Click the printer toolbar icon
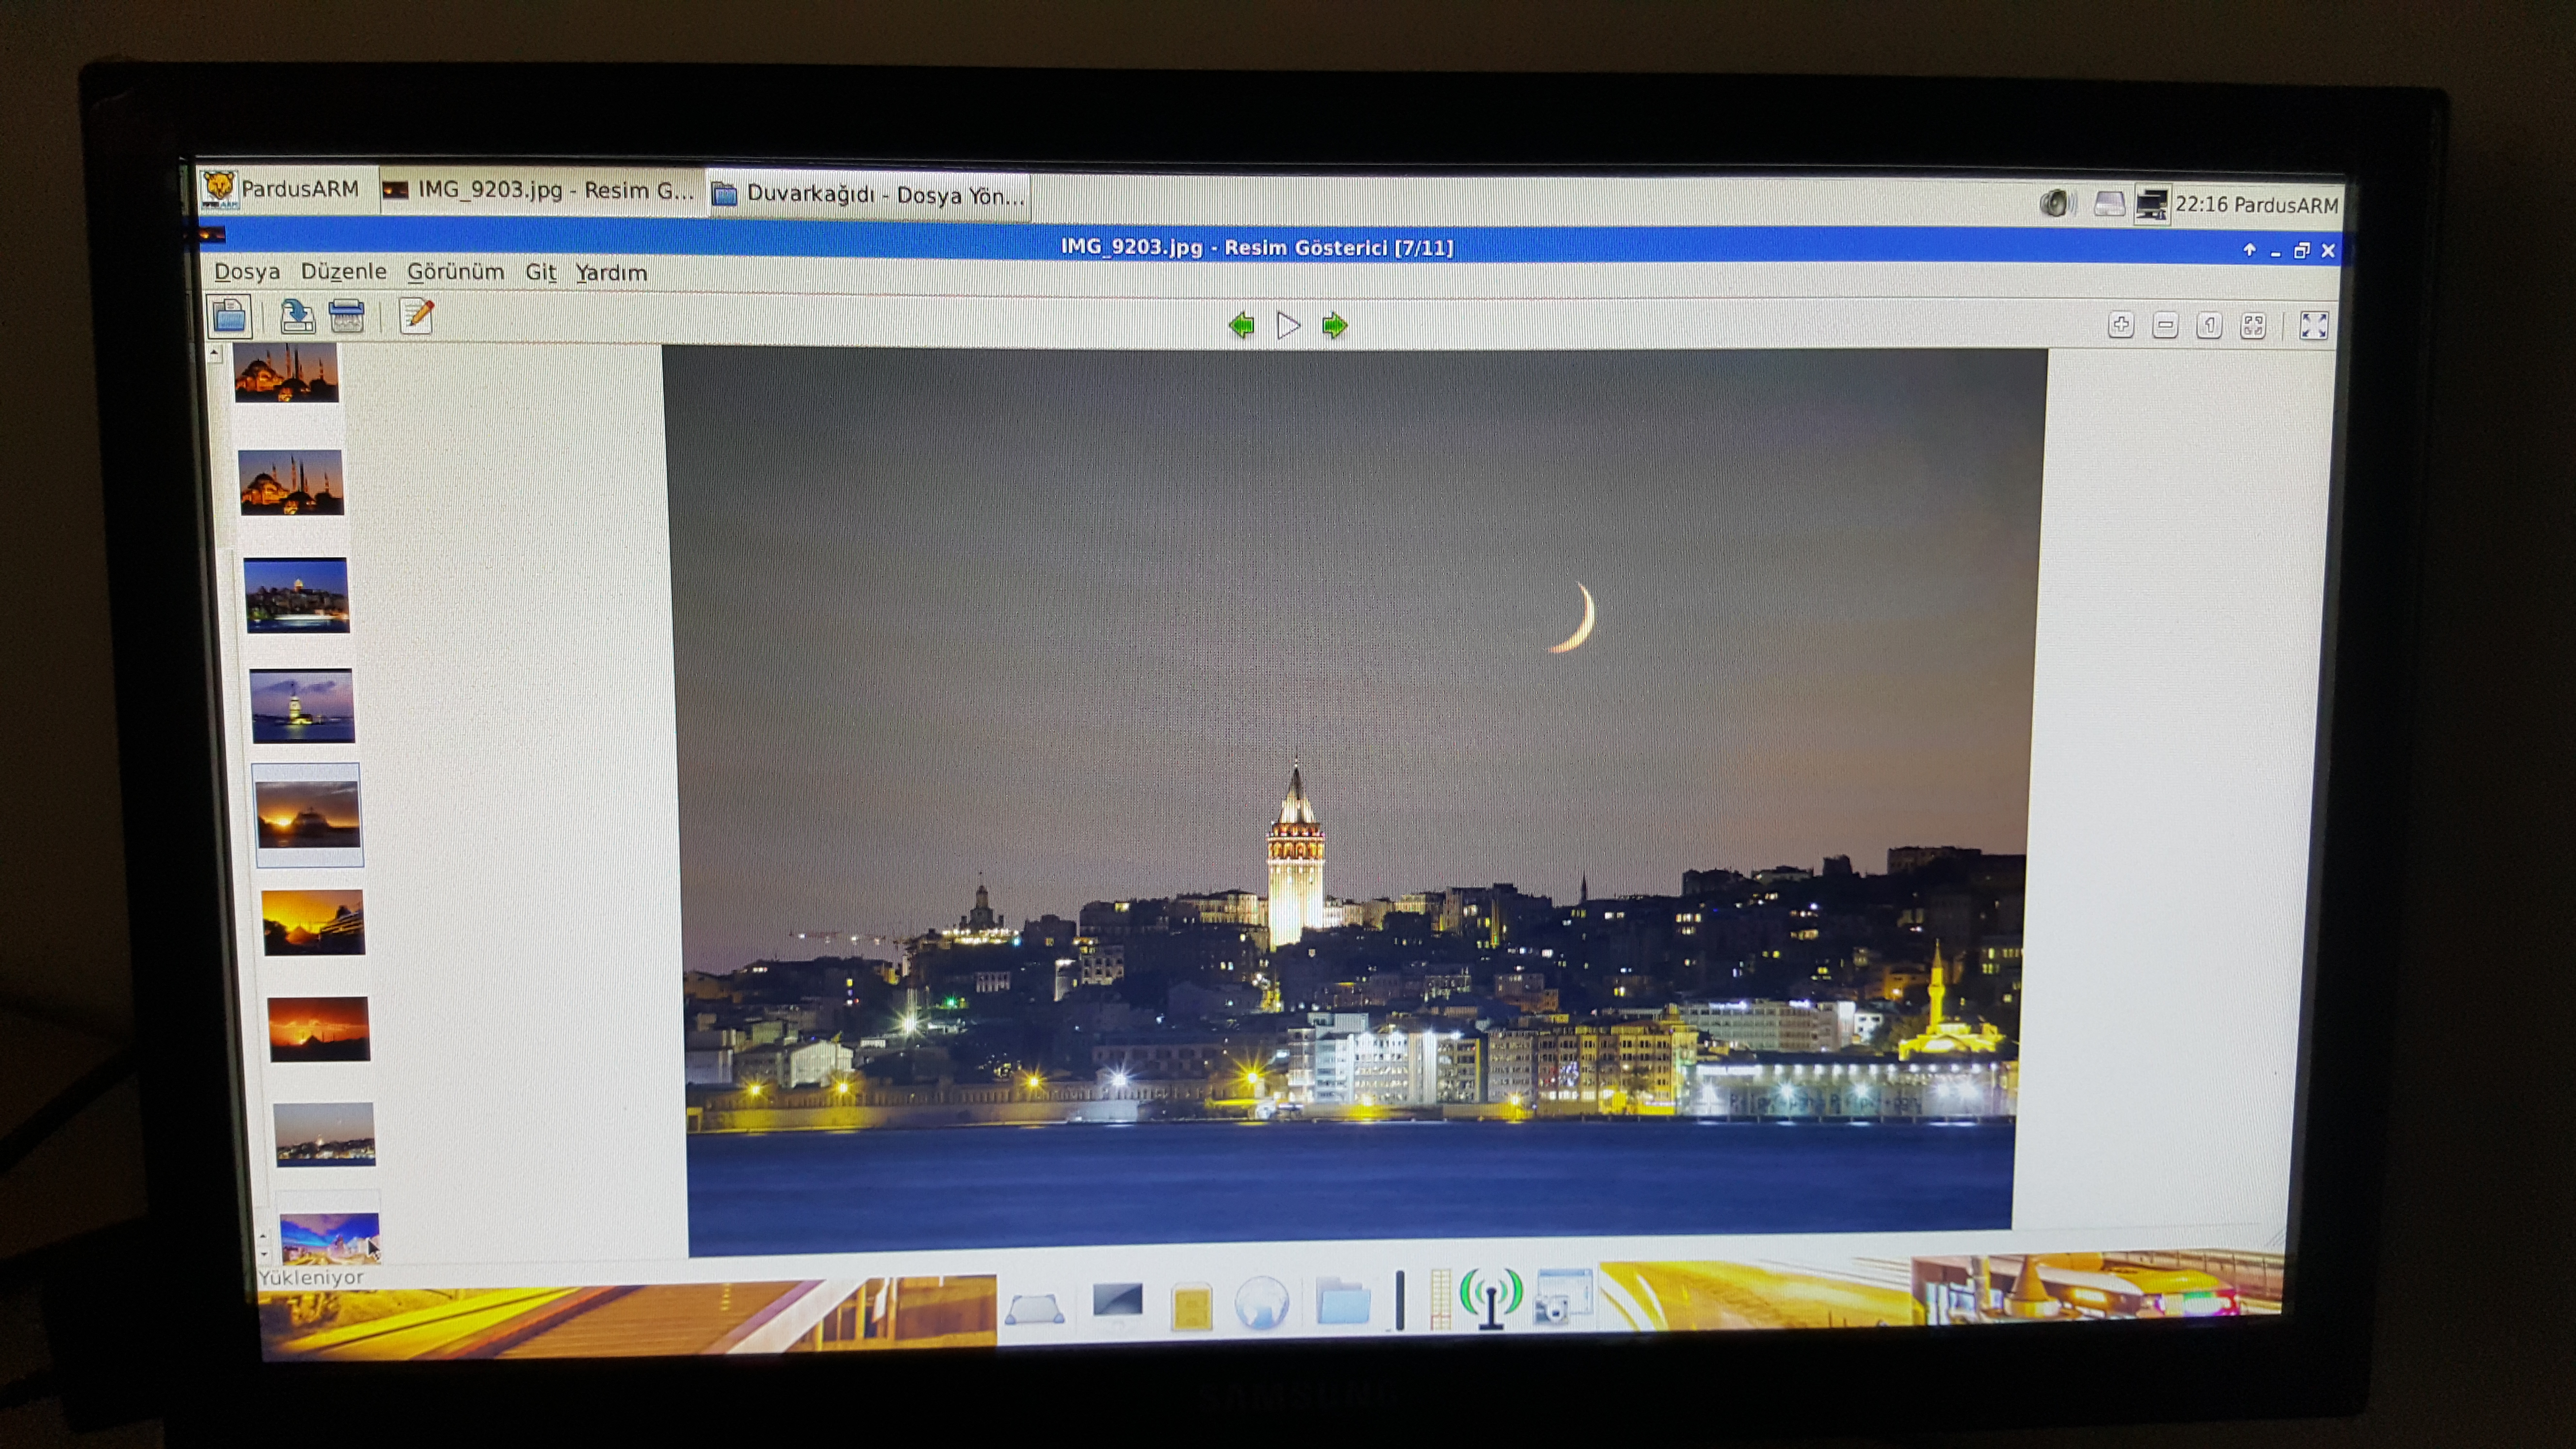Screen dimensions: 2576x1449 click(x=347, y=317)
